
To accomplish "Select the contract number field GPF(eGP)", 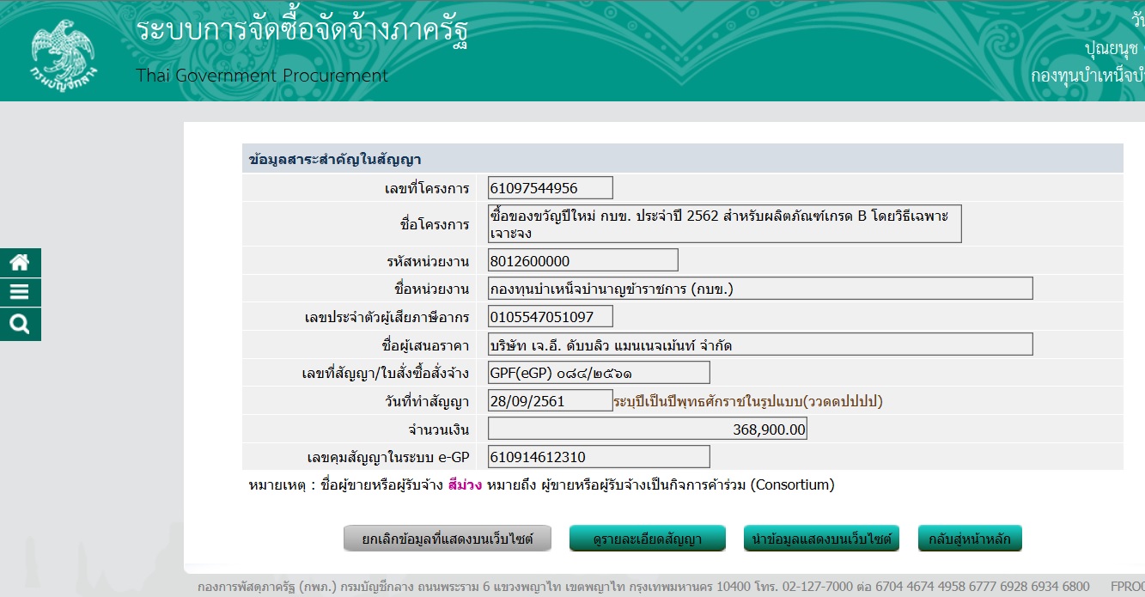I will [598, 373].
